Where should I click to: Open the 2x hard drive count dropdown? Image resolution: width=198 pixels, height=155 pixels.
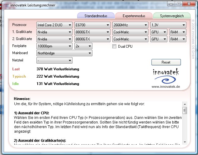coord(83,46)
